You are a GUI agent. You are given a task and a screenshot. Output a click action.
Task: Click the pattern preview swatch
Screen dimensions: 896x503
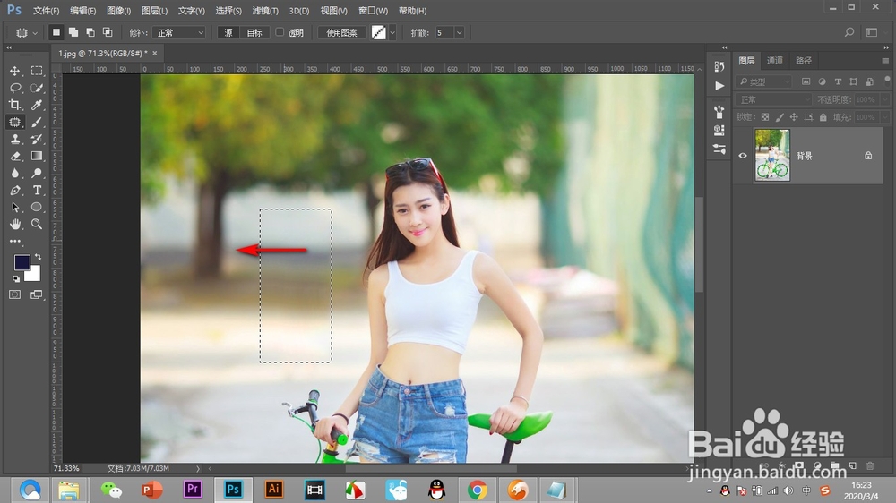378,33
